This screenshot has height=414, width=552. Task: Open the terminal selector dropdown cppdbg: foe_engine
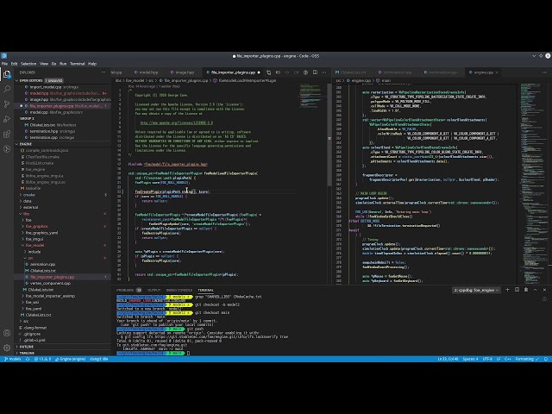(476, 290)
